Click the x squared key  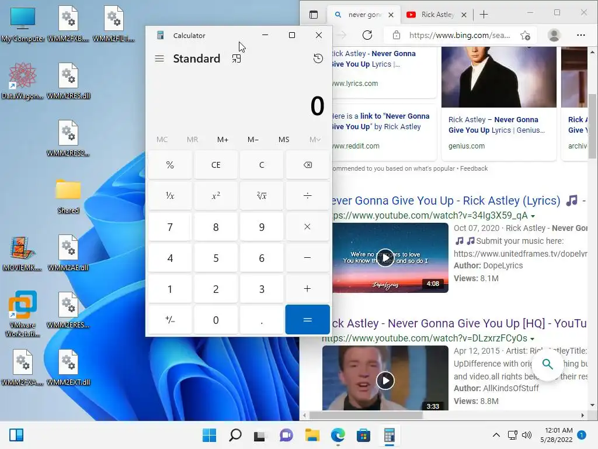(x=216, y=196)
